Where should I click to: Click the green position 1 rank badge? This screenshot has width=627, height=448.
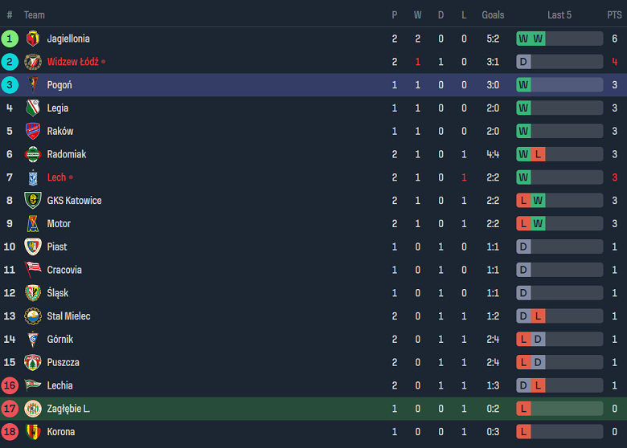pos(10,39)
